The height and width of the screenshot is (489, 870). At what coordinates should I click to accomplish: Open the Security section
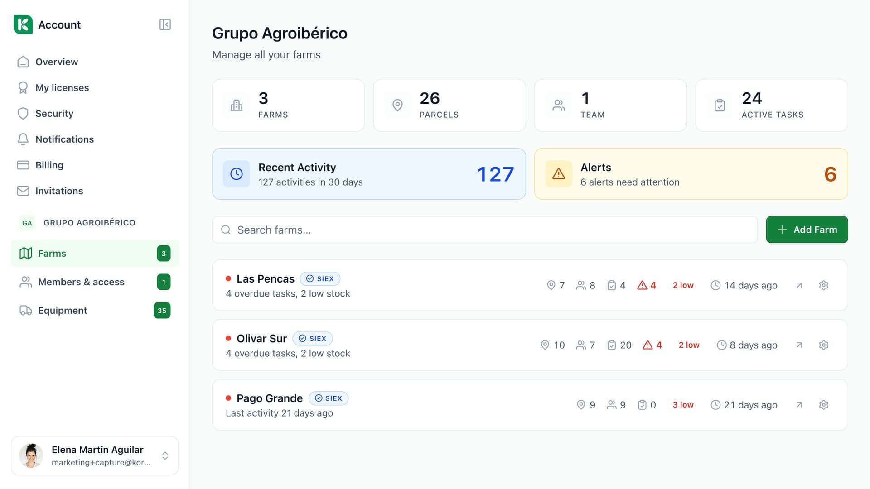click(45, 114)
